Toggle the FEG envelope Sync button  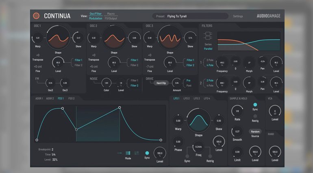[x=148, y=152]
